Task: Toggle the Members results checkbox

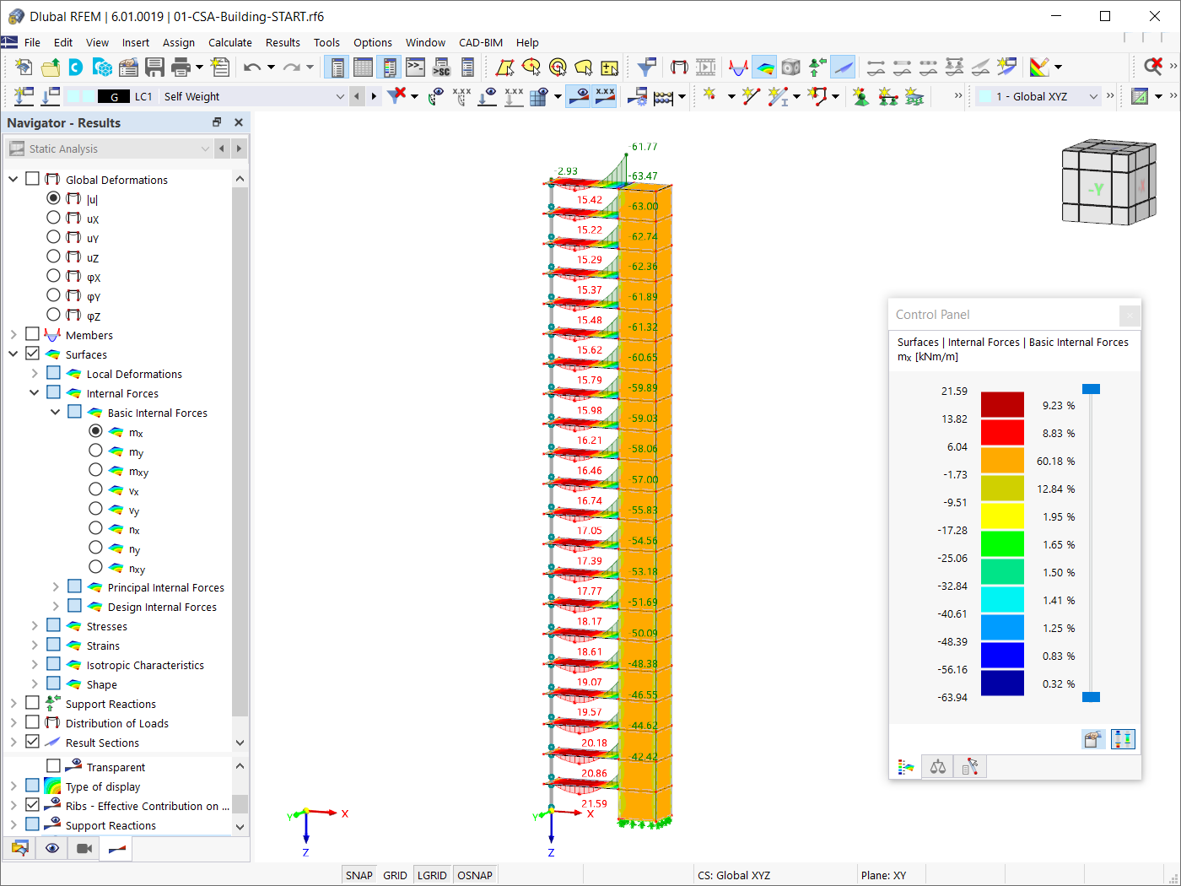Action: 32,334
